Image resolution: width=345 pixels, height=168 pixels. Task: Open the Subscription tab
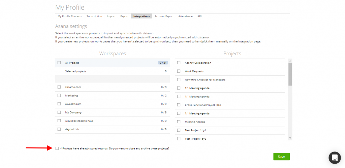(x=94, y=16)
